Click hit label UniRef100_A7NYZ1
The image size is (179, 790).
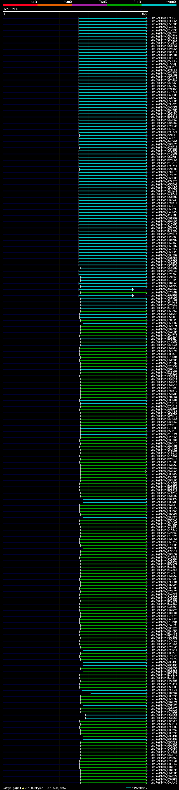(164, 92)
